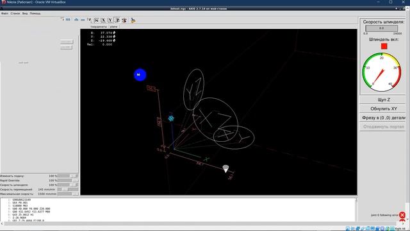The height and width of the screenshot is (231, 410).
Task: Click the red spindle-on indicator
Action: click(x=384, y=46)
